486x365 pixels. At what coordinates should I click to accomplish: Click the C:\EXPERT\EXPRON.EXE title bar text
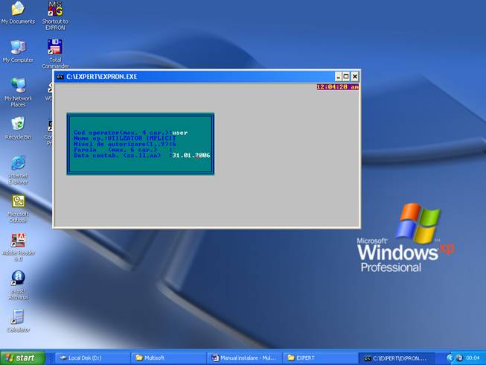click(x=102, y=77)
